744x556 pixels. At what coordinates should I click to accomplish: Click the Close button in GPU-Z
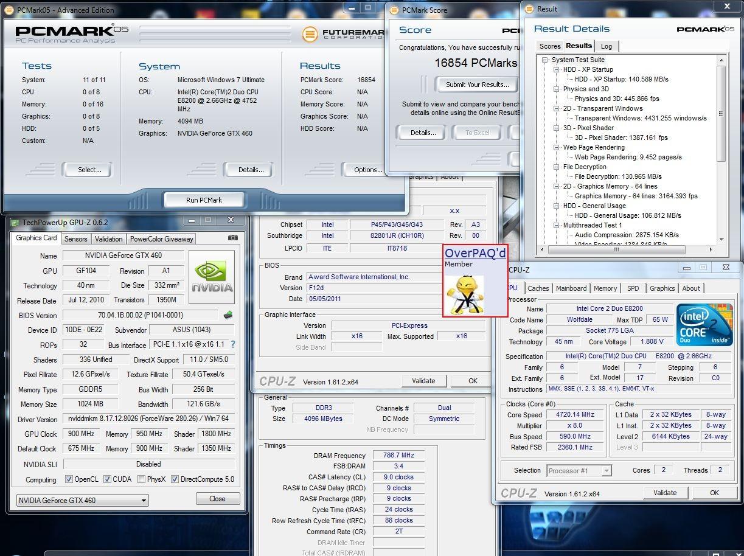point(217,499)
